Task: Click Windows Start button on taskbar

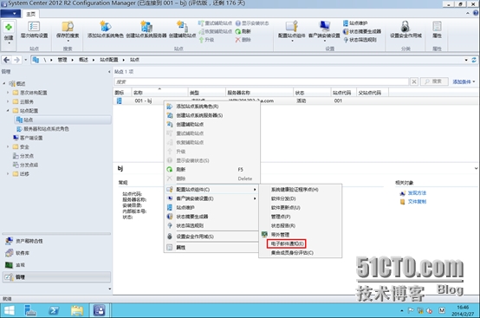Action: 9,311
